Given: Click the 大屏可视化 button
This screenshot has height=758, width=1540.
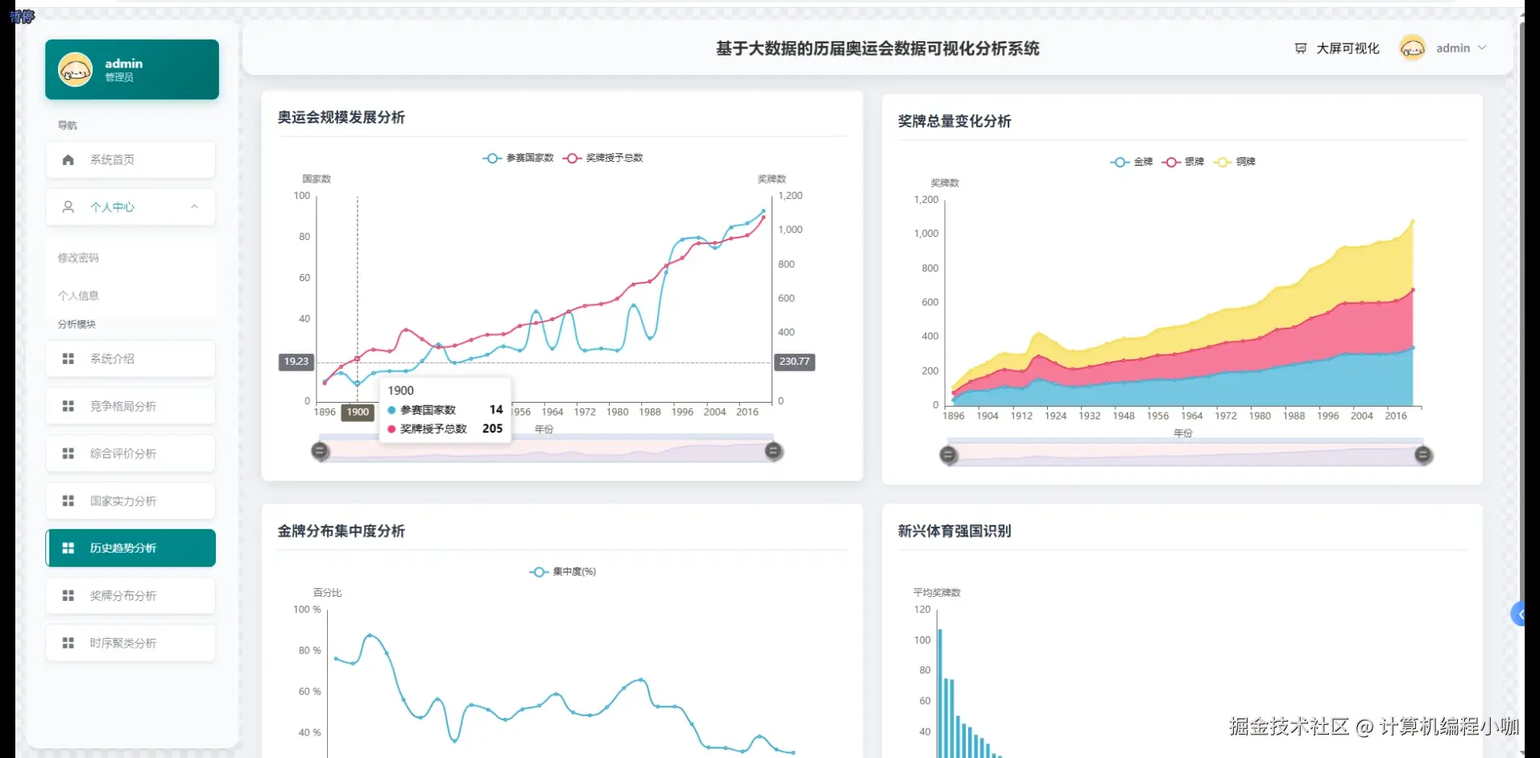Looking at the screenshot, I should [x=1337, y=48].
